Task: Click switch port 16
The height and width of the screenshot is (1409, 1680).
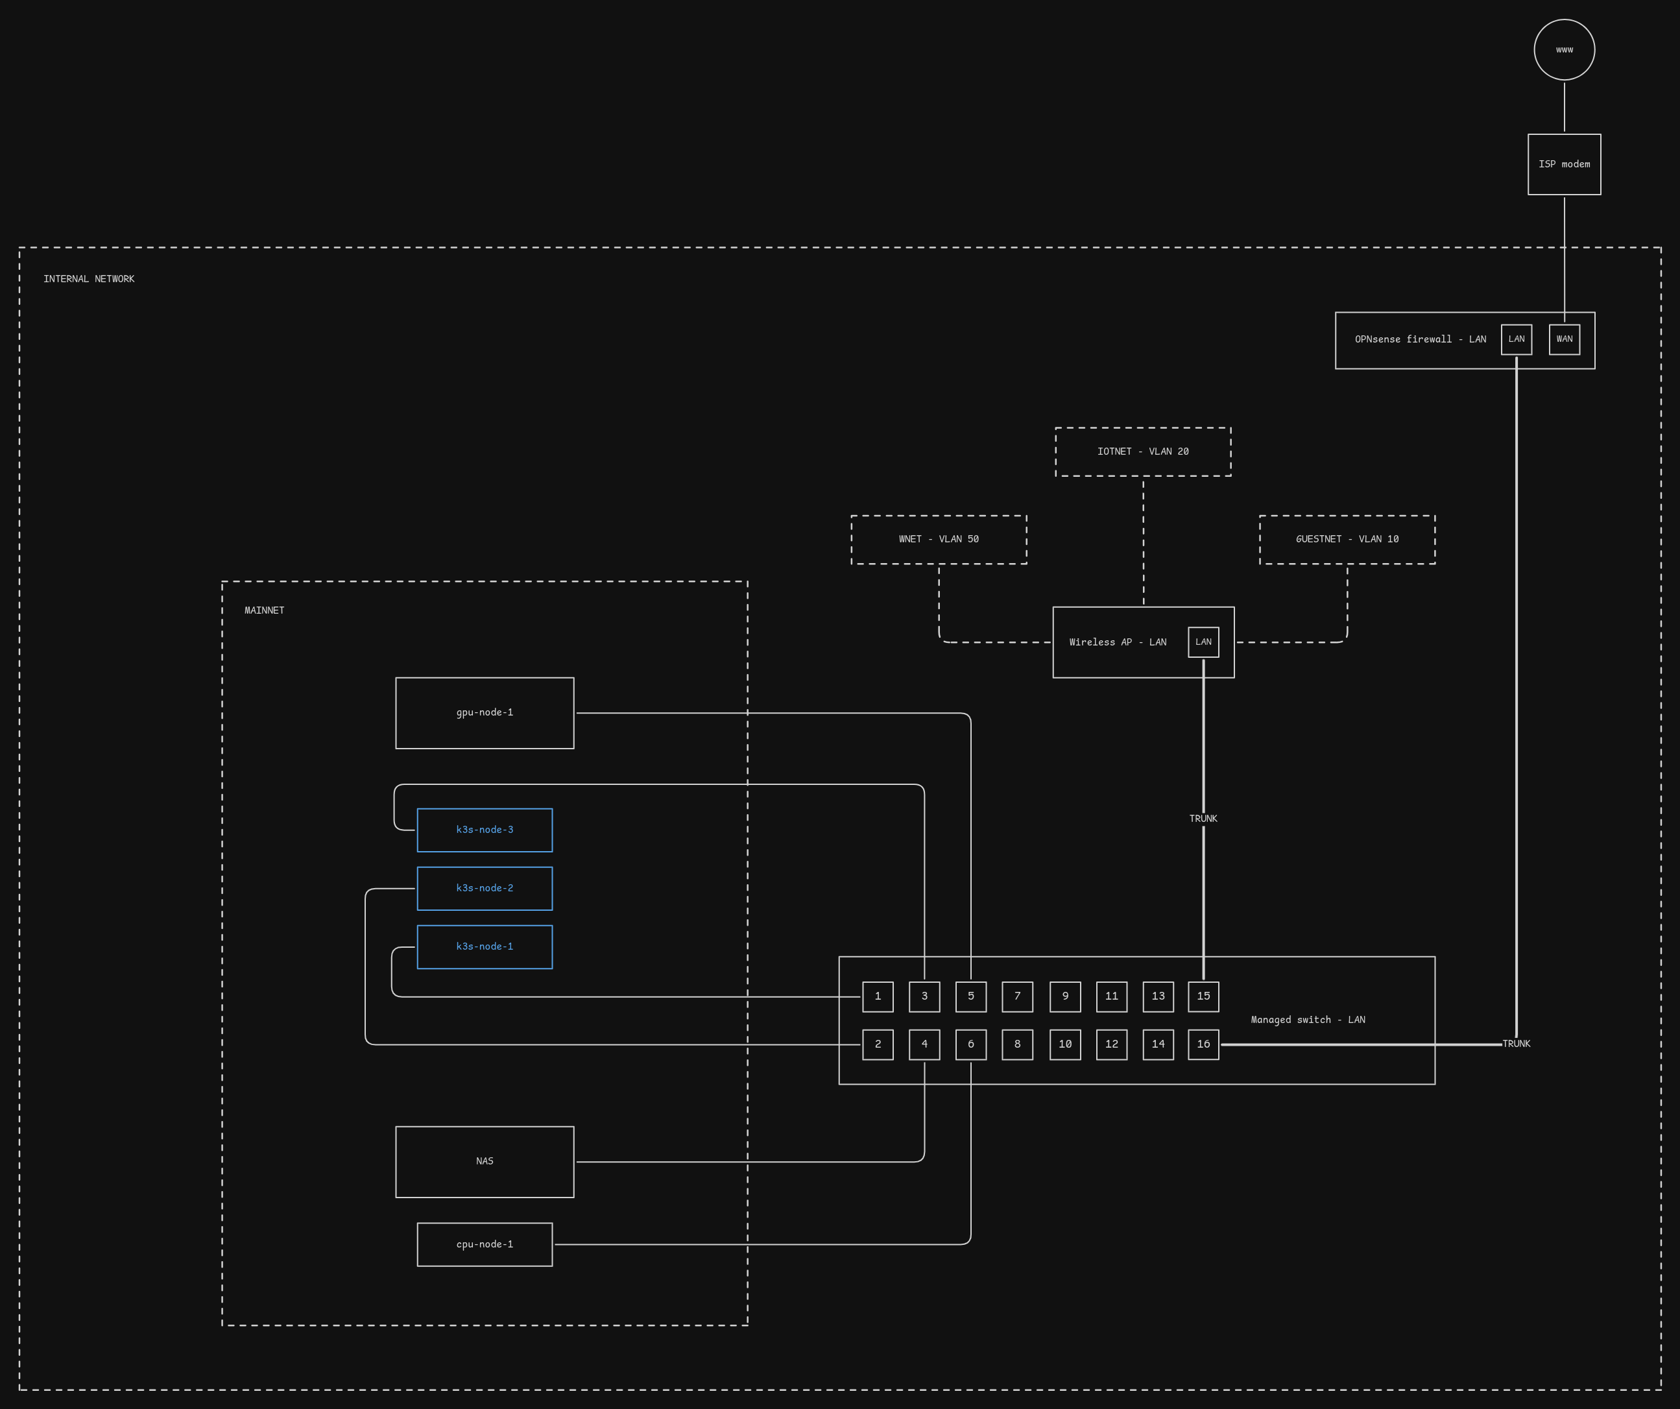Action: pos(1203,1044)
